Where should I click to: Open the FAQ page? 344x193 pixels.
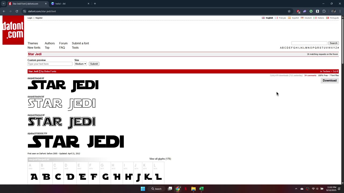coord(62,48)
